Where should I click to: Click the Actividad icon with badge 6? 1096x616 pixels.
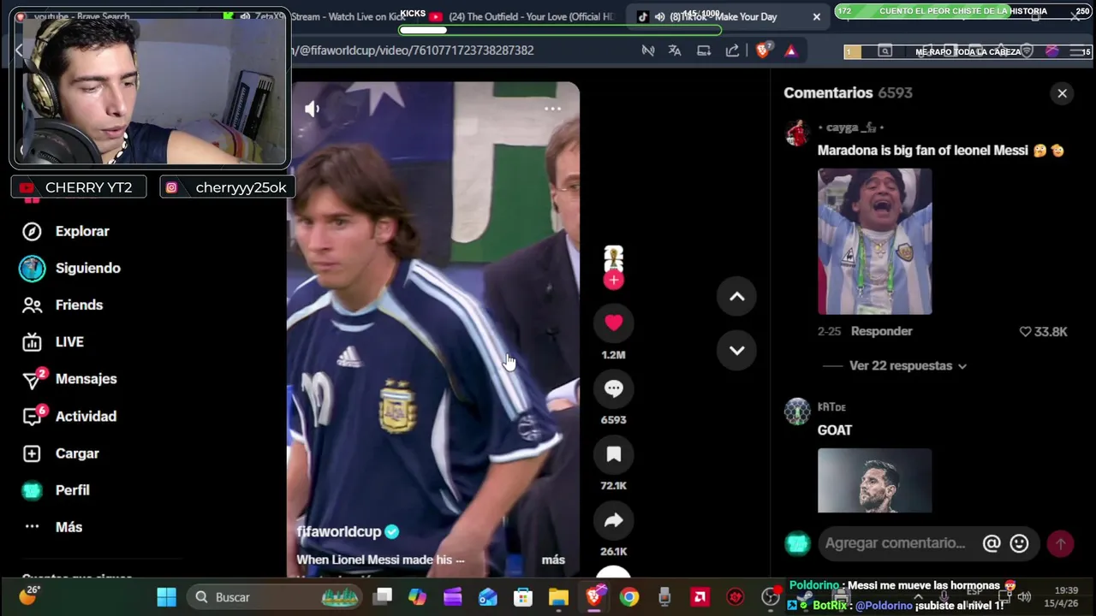pos(33,416)
